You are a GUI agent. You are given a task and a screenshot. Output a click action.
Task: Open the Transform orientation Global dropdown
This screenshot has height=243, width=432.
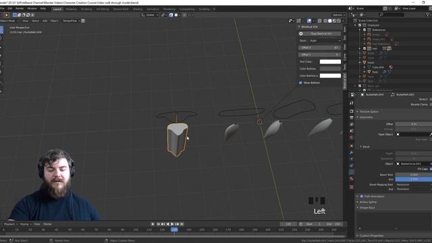[150, 15]
